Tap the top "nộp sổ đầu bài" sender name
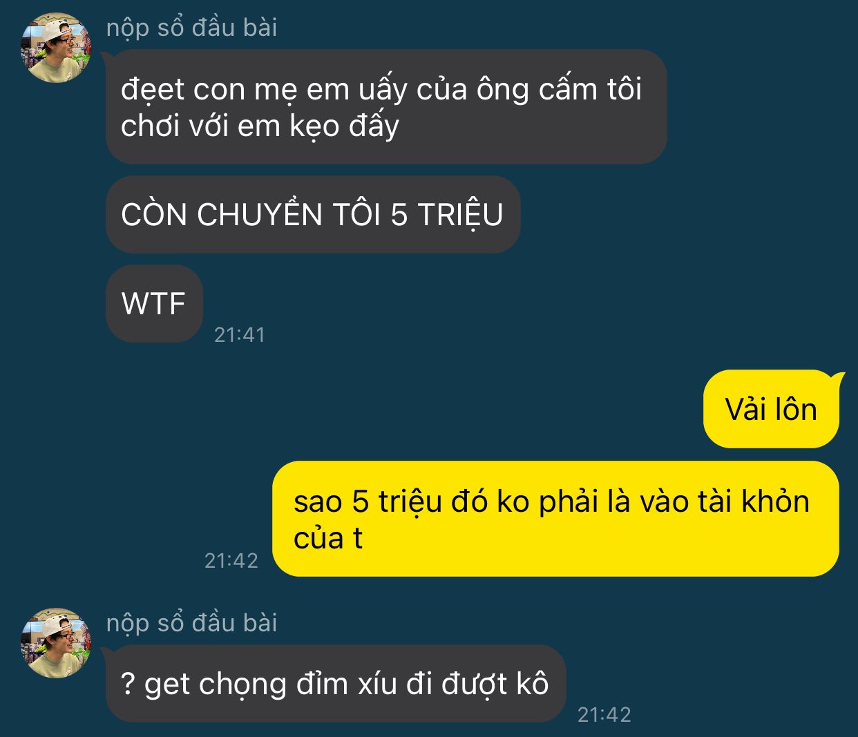Viewport: 858px width, 737px height. click(x=191, y=28)
